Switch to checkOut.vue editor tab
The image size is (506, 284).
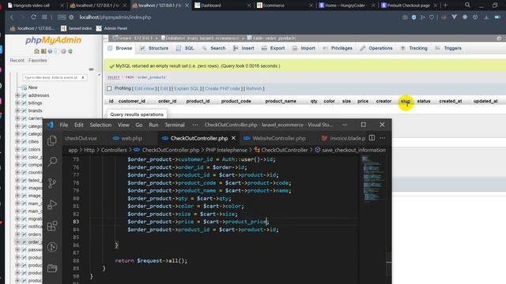[x=81, y=138]
